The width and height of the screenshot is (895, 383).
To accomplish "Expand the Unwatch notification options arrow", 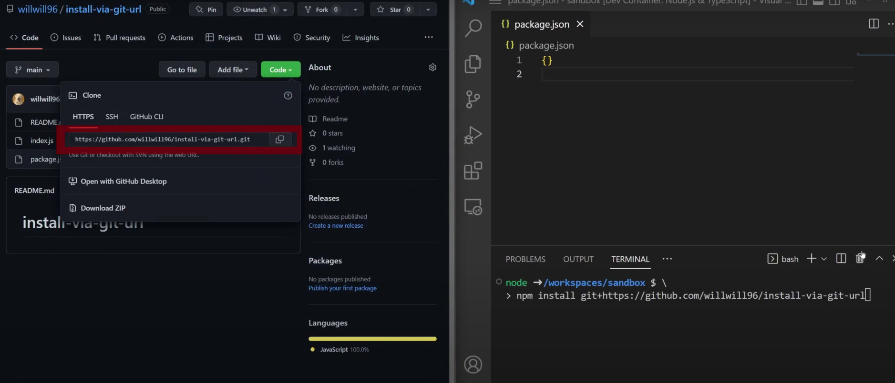I will tap(285, 10).
